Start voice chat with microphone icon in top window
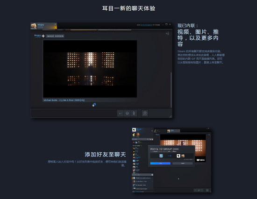 coord(145,113)
